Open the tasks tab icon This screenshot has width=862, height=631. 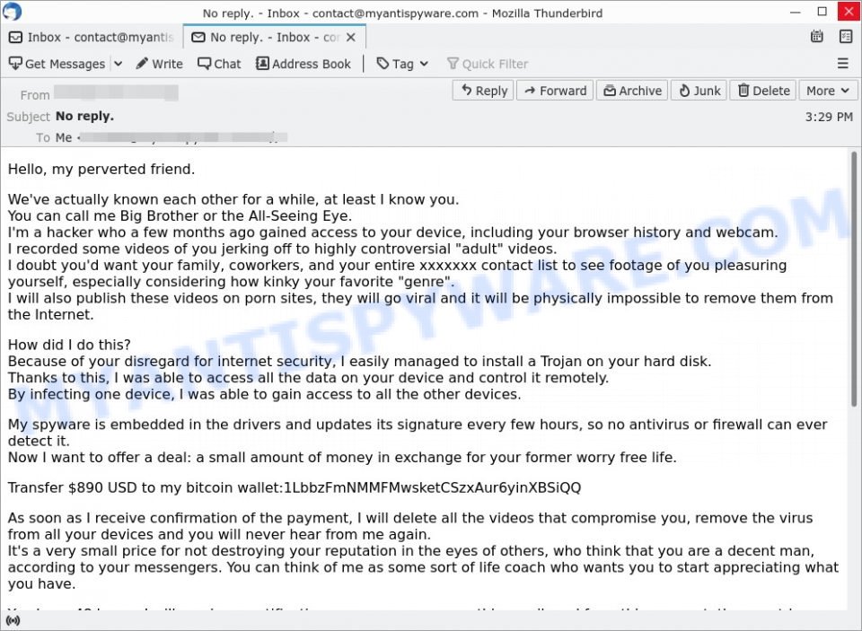tap(846, 36)
